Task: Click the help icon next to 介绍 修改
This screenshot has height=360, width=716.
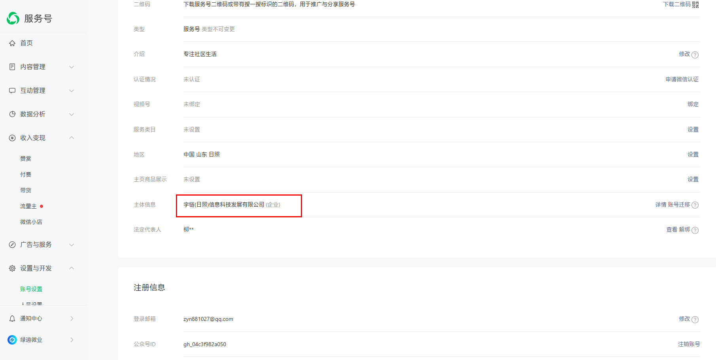Action: coord(695,55)
